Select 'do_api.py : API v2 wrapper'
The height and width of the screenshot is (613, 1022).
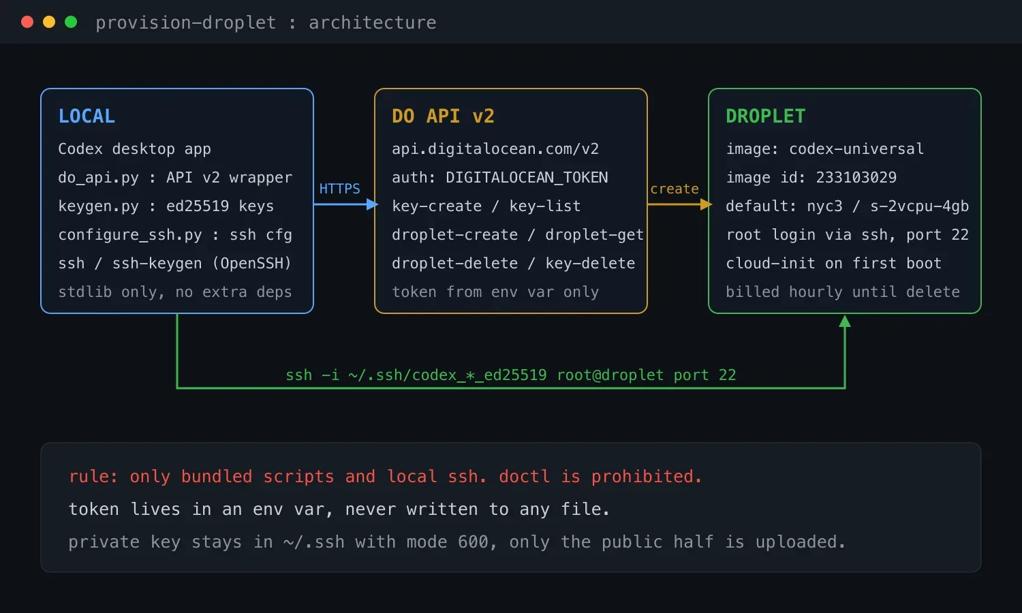175,178
